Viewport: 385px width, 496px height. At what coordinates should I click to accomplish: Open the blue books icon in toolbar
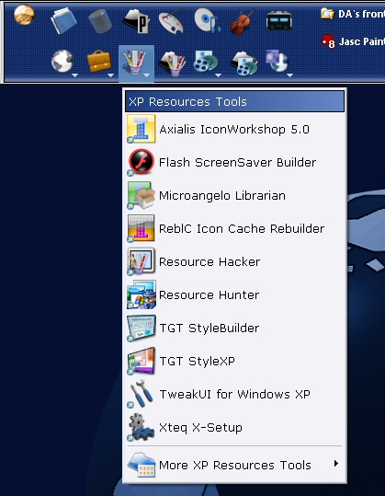coord(63,21)
